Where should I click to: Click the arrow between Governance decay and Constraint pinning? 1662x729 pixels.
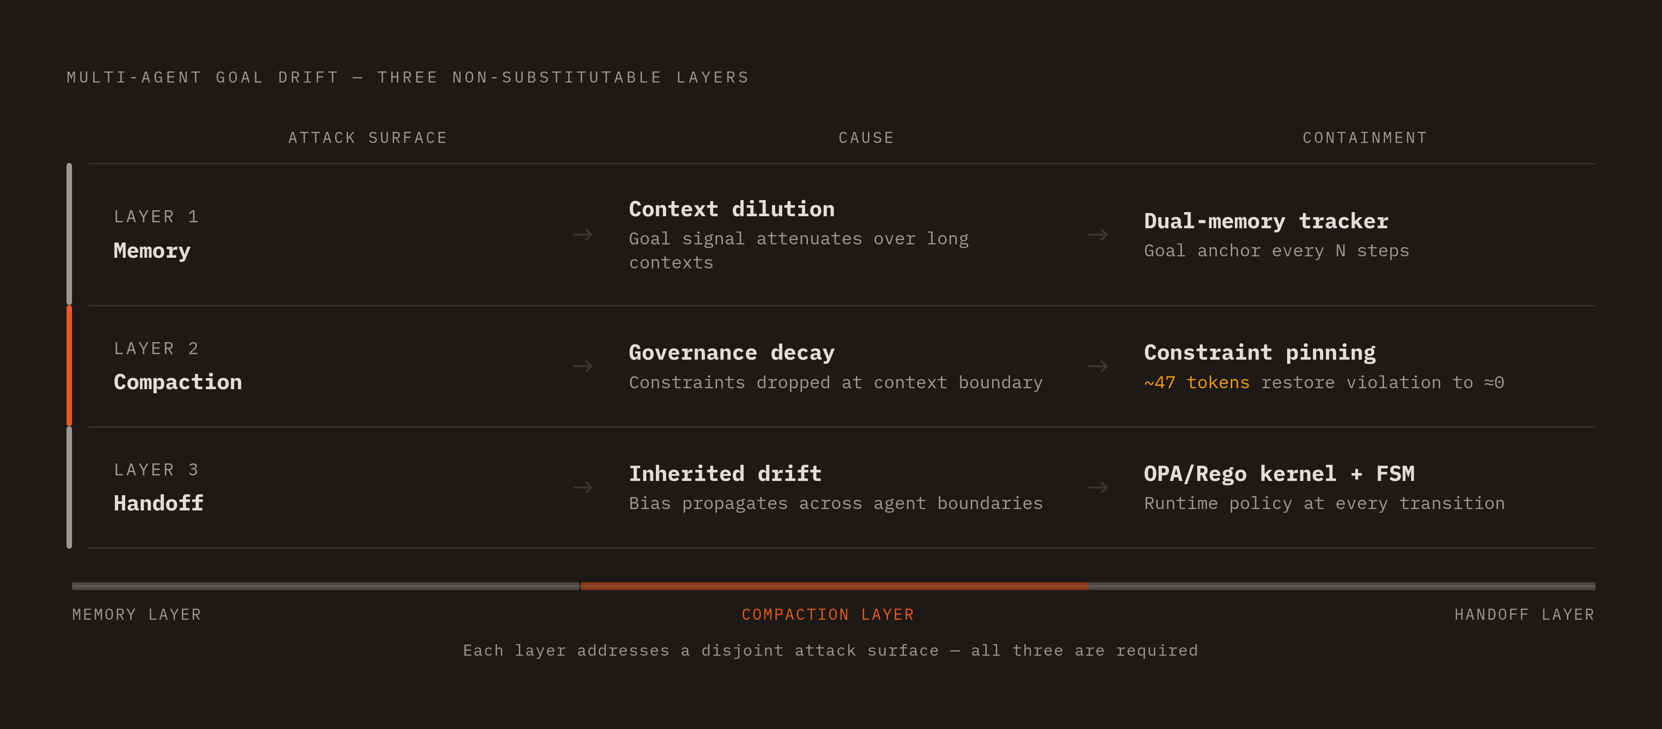(1097, 366)
